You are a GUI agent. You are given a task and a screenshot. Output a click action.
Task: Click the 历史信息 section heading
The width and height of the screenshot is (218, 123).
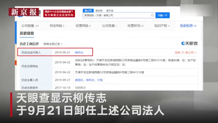[27, 33]
